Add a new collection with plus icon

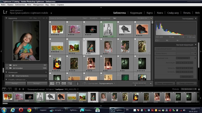(x=46, y=72)
